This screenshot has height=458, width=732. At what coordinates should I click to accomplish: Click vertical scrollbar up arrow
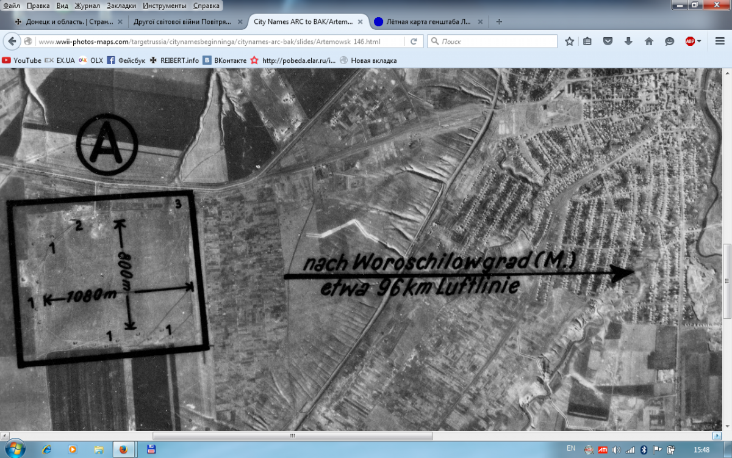point(727,73)
